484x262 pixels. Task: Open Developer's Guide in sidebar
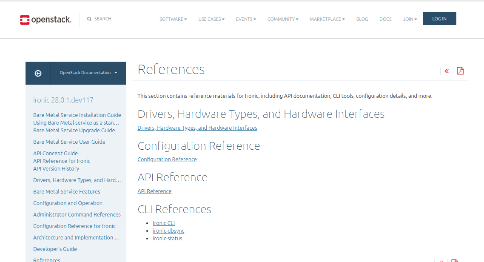[55, 249]
